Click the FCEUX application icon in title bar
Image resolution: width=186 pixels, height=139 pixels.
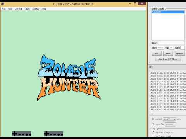coord(3,4)
